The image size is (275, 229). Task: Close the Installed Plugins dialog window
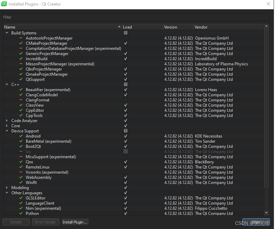268,4
